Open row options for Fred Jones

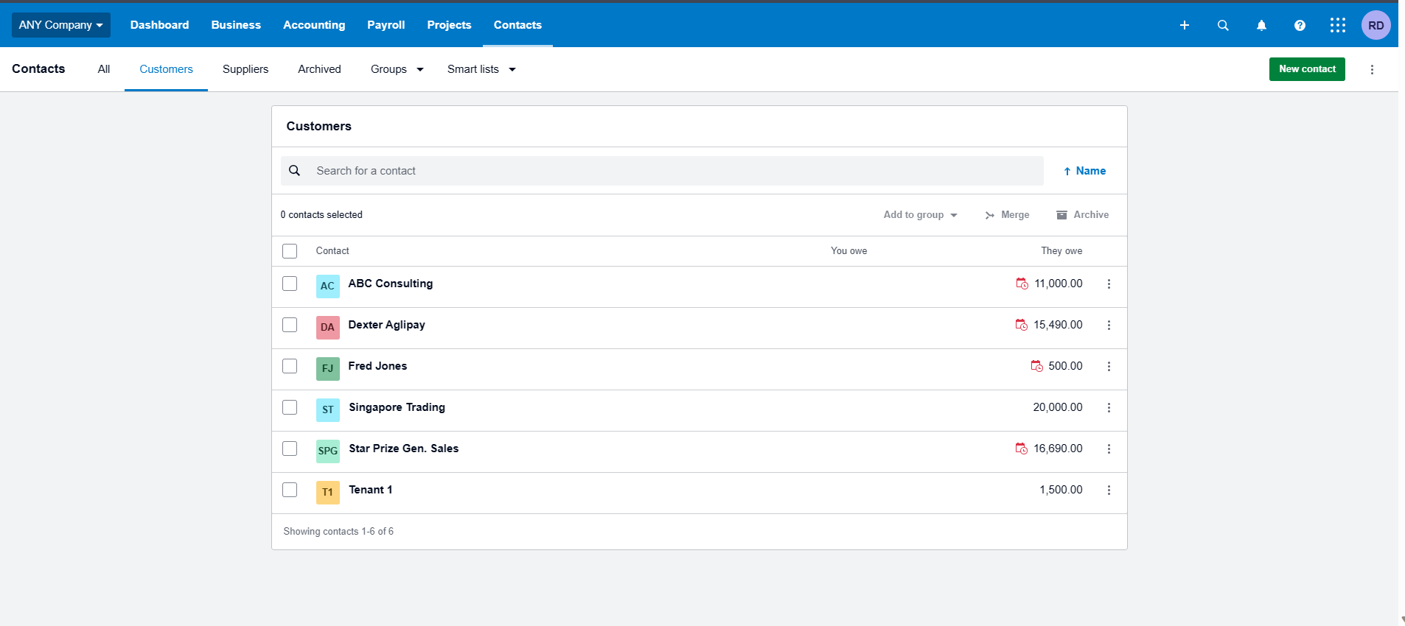coord(1109,366)
